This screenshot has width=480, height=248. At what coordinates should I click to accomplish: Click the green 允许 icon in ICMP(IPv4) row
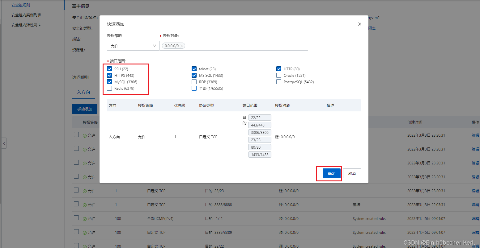(85, 219)
